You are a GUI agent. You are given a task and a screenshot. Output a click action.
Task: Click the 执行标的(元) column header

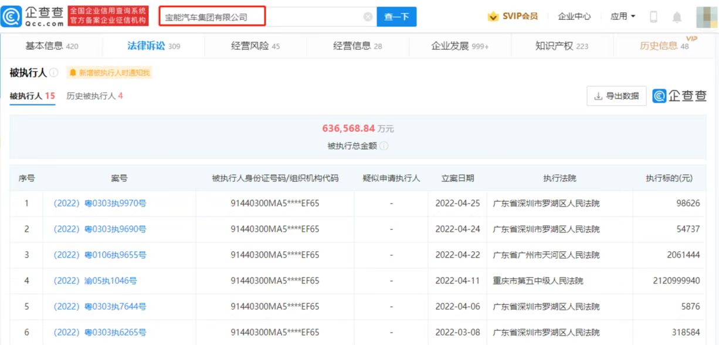669,178
